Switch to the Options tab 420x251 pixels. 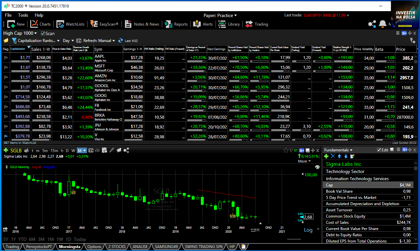tap(94, 247)
